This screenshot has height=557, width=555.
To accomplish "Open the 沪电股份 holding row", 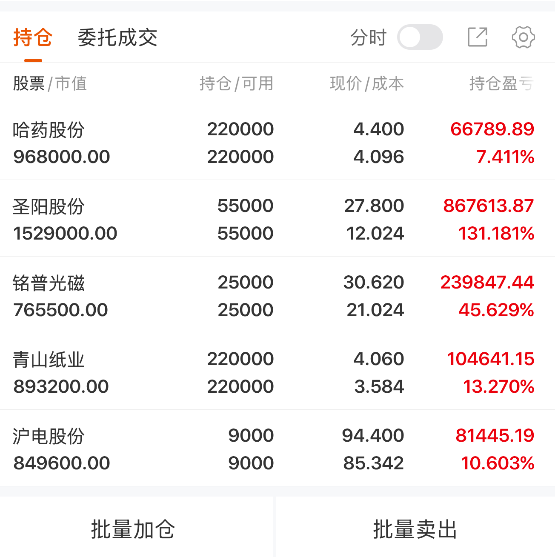I will (x=277, y=448).
